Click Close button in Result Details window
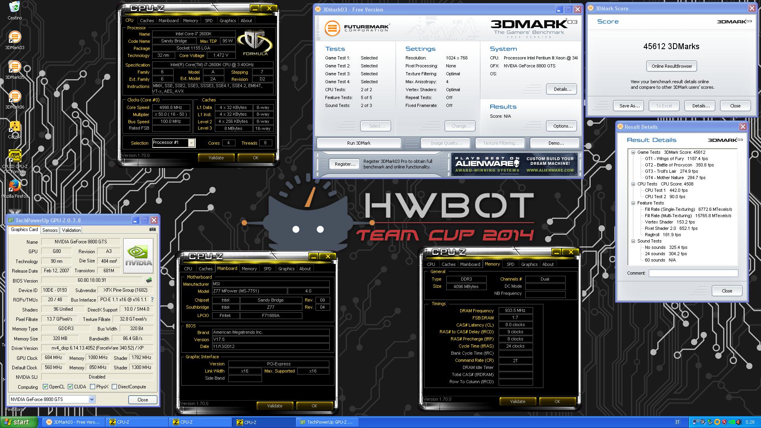The image size is (761, 428). pyautogui.click(x=727, y=291)
